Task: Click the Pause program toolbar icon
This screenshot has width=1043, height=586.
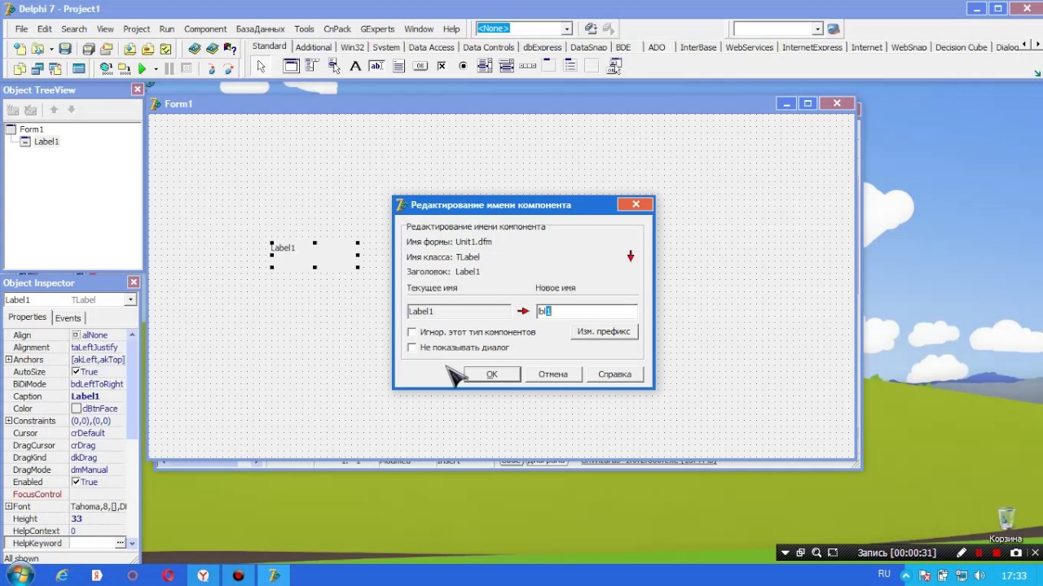Action: pos(169,68)
